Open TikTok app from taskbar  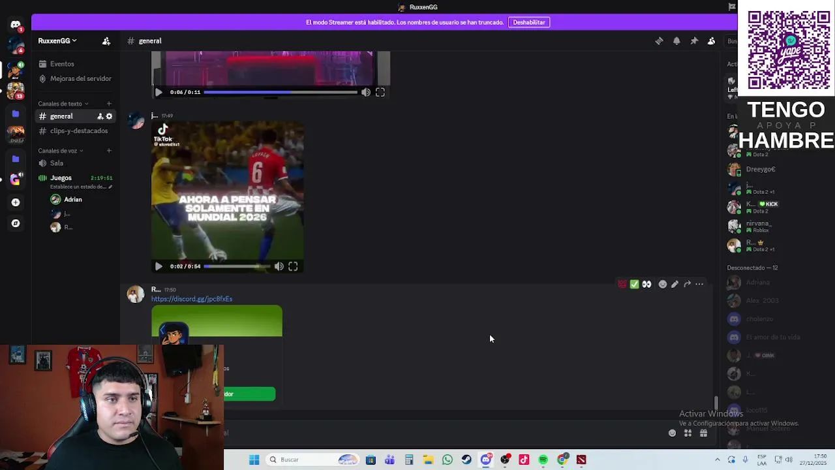pos(524,460)
